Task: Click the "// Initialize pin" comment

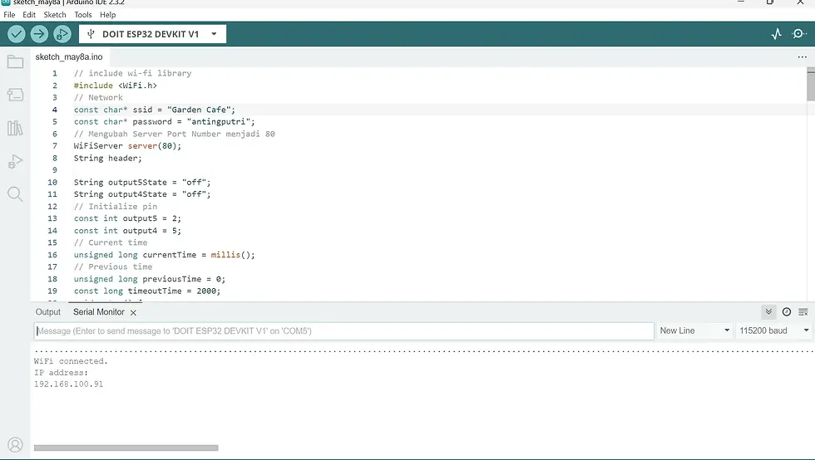Action: [x=116, y=207]
